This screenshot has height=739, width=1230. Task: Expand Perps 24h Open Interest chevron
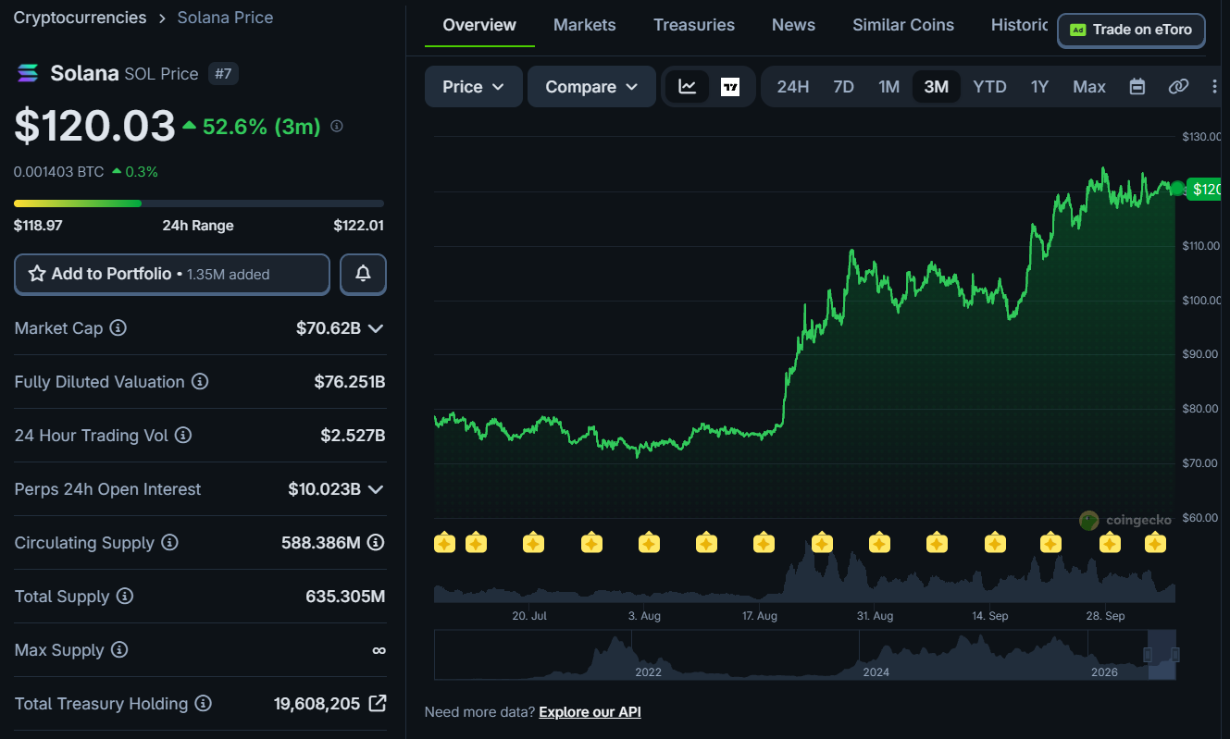point(376,489)
